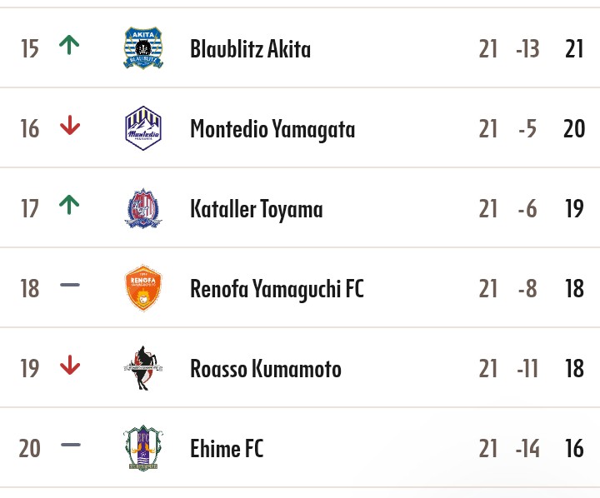Click green up arrow beside Kataller Toyama
The width and height of the screenshot is (600, 498).
point(69,205)
